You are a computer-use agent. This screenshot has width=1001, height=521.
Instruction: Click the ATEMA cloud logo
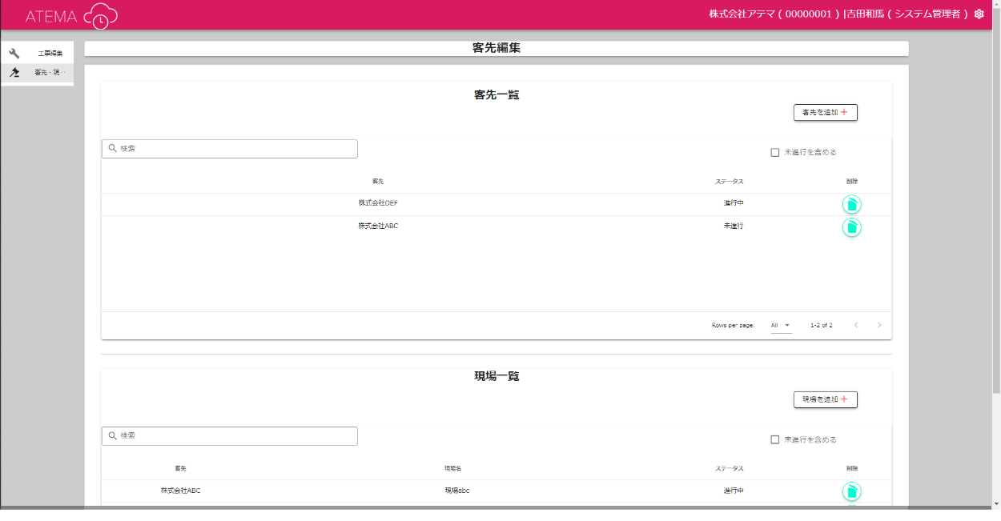[71, 16]
